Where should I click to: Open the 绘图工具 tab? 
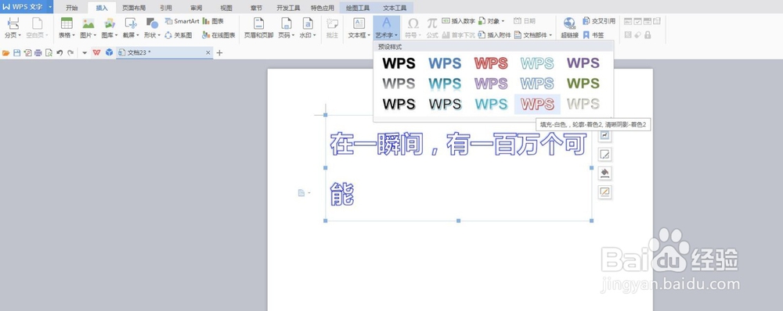358,8
